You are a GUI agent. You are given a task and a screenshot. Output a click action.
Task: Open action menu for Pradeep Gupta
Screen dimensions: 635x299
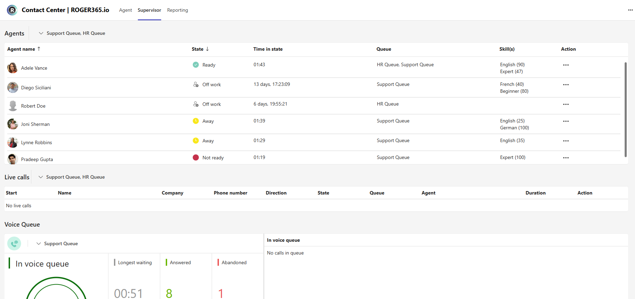pos(566,158)
